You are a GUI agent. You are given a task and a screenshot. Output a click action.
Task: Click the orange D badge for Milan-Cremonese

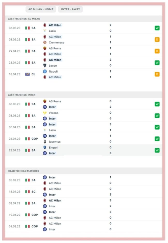157,40
